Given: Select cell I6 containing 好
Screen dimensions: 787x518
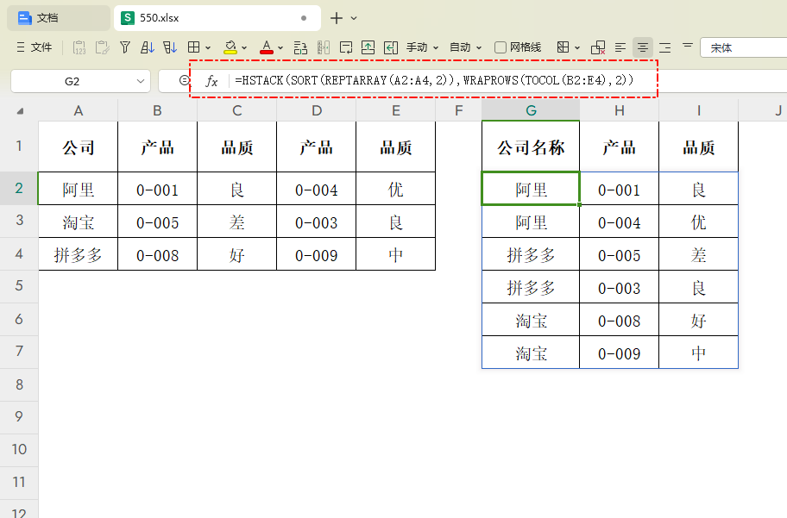Looking at the screenshot, I should pyautogui.click(x=699, y=320).
